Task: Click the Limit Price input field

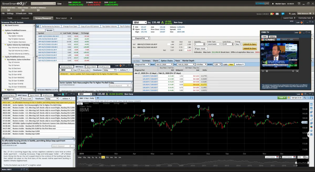Action: click(x=226, y=44)
